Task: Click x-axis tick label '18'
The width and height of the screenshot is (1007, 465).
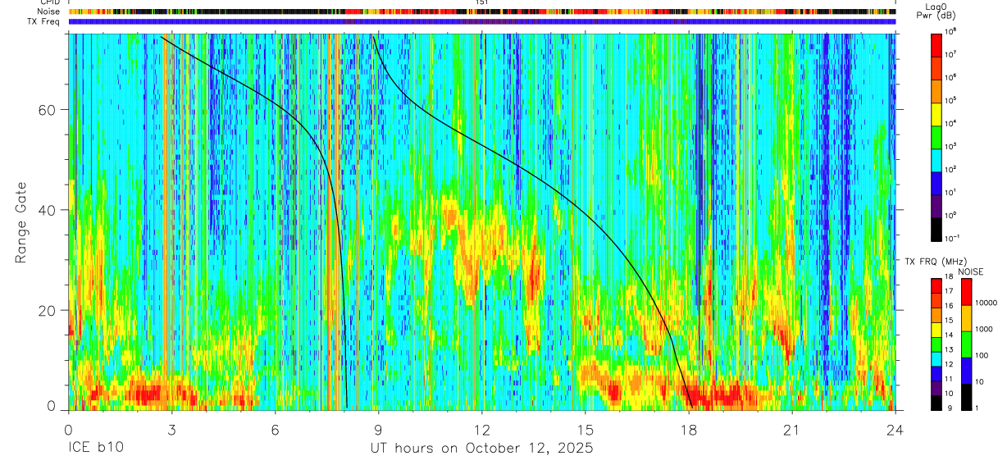Action: 689,430
